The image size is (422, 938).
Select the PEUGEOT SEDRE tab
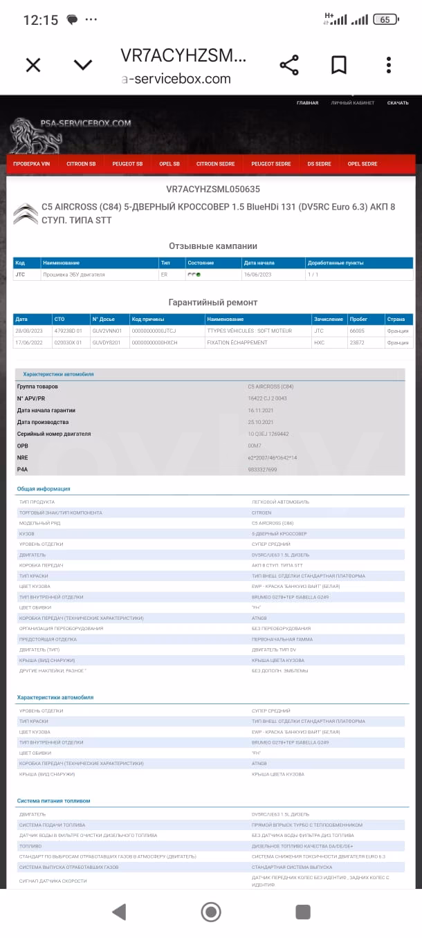click(x=271, y=164)
